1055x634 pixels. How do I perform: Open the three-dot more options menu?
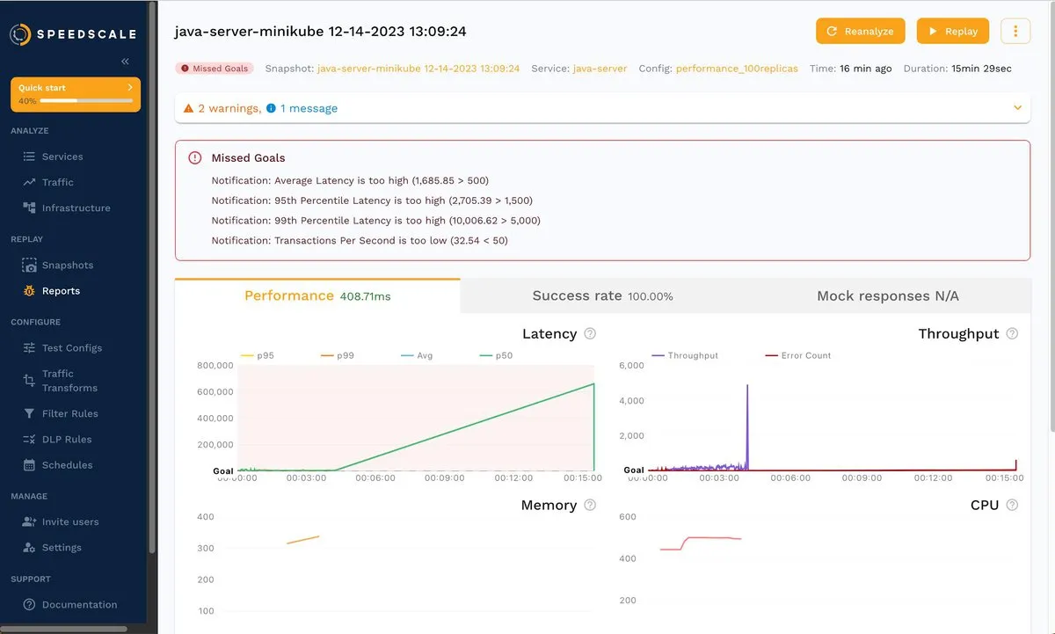click(x=1015, y=31)
